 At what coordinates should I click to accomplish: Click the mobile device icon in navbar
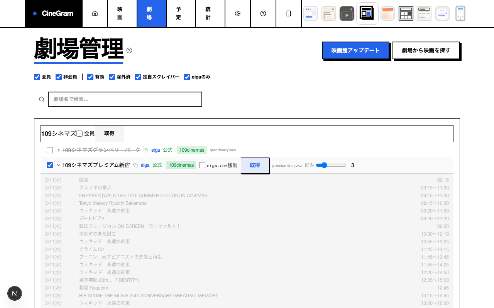tap(289, 13)
